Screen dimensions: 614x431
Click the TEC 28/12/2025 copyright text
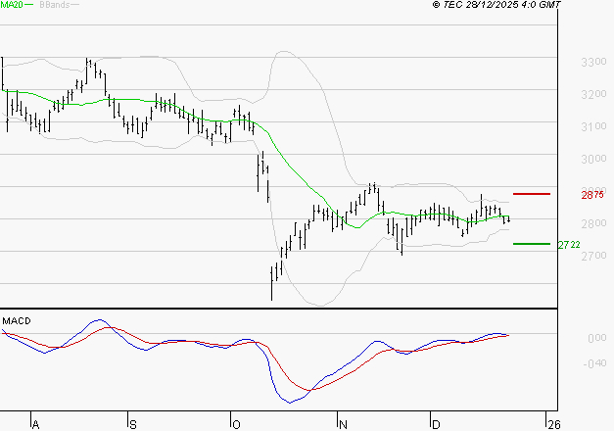click(x=496, y=4)
